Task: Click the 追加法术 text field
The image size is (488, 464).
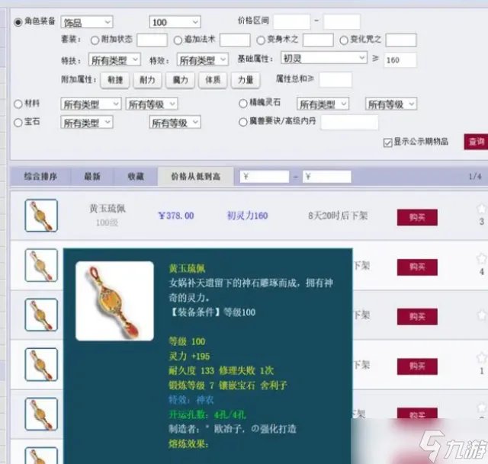Action: coord(235,40)
